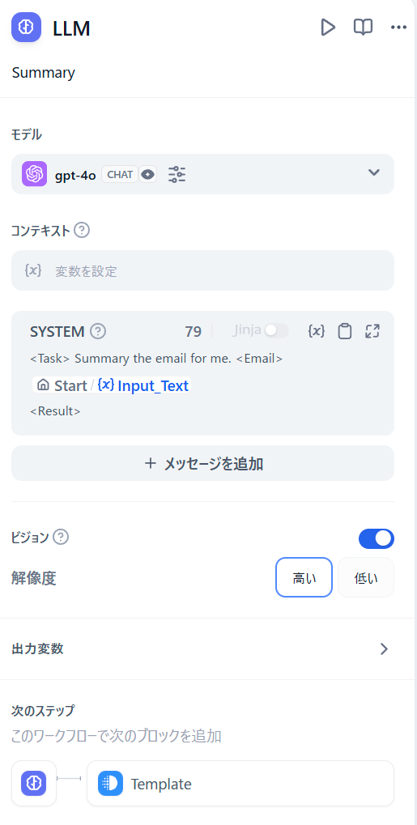Image resolution: width=417 pixels, height=825 pixels.
Task: Disable the vision toggle switch
Action: pyautogui.click(x=377, y=538)
